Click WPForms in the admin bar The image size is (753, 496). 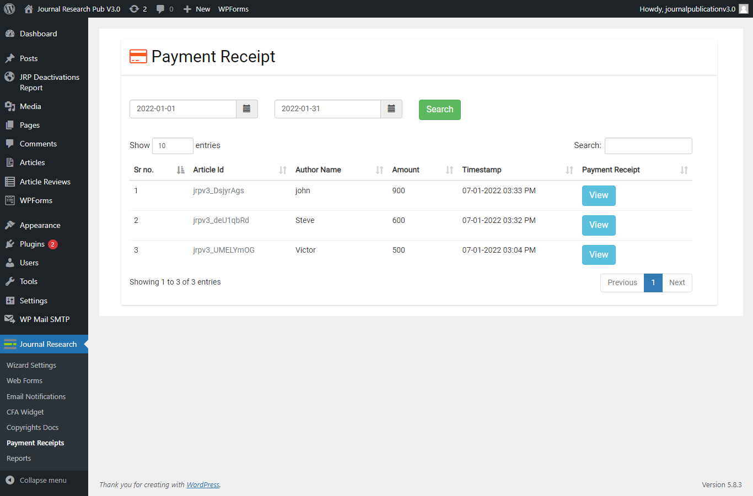pos(233,9)
